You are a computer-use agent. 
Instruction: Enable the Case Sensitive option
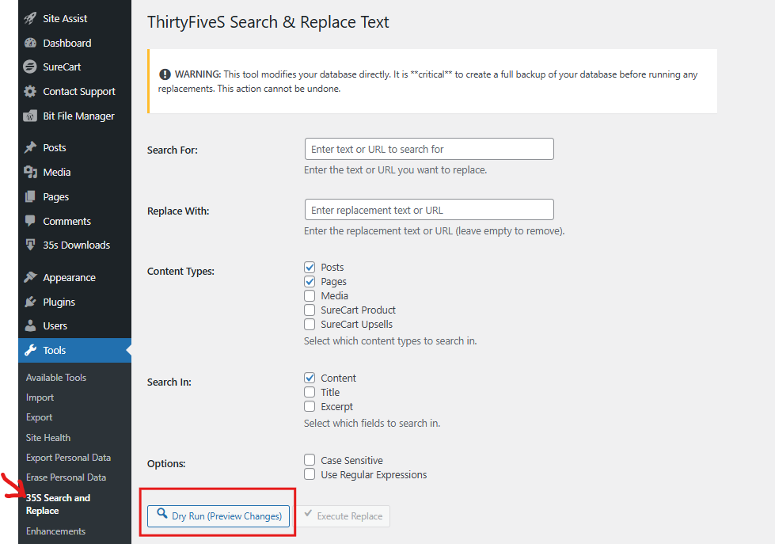coord(310,461)
